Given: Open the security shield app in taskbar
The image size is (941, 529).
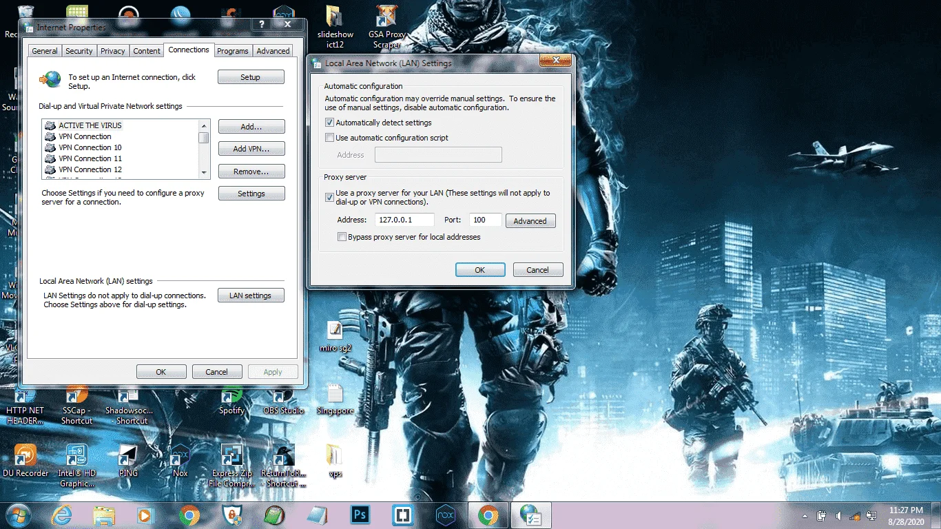Looking at the screenshot, I should click(232, 515).
